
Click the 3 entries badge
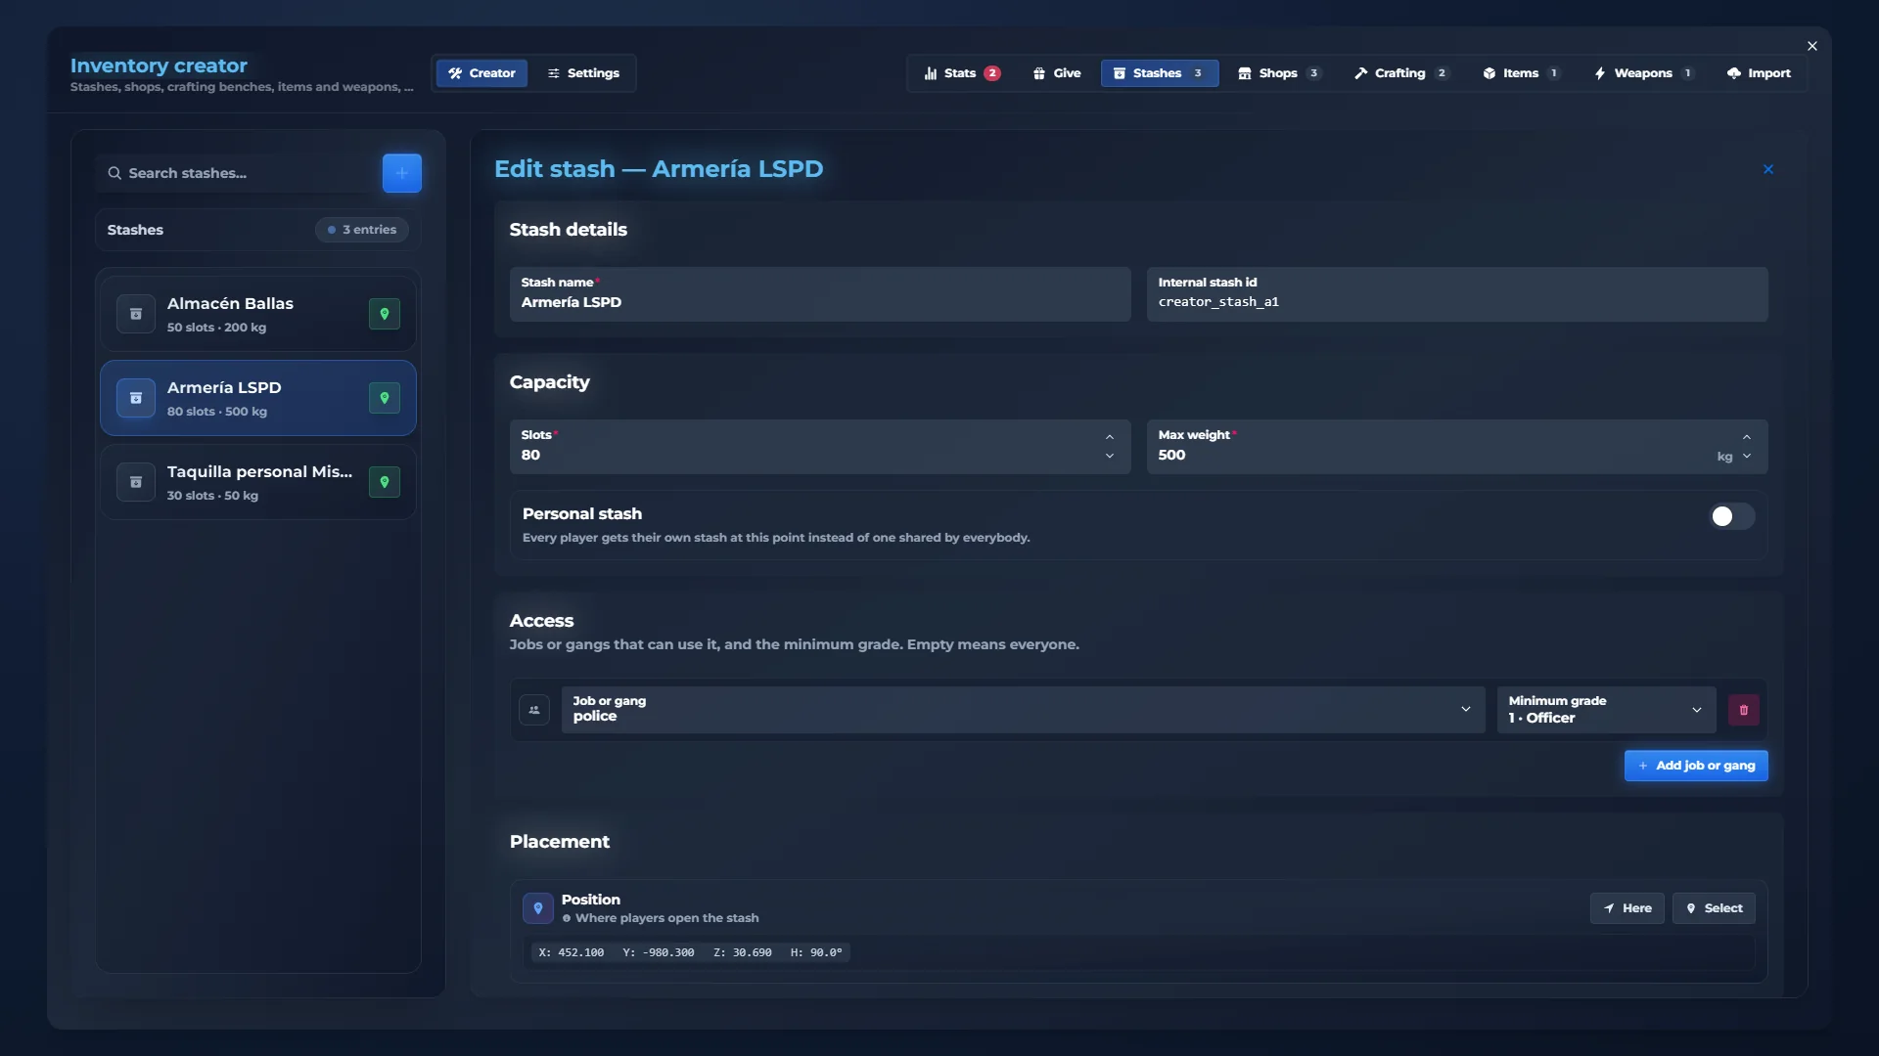coord(362,230)
